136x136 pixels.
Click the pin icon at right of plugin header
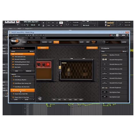coord(127,35)
